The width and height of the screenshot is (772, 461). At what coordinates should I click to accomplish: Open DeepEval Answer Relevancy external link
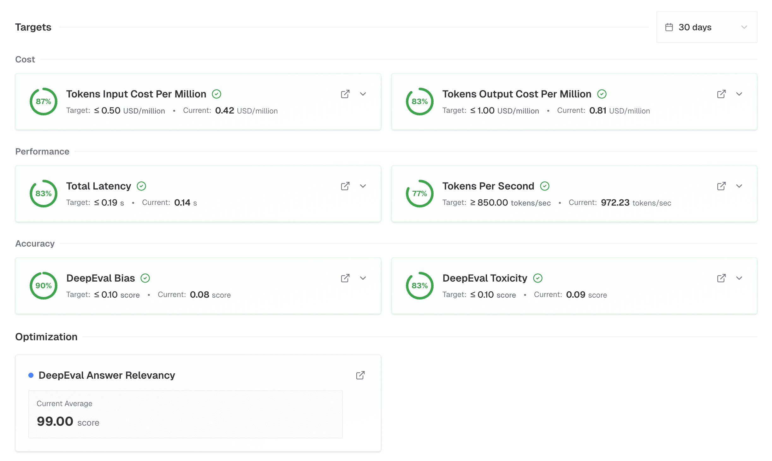360,375
